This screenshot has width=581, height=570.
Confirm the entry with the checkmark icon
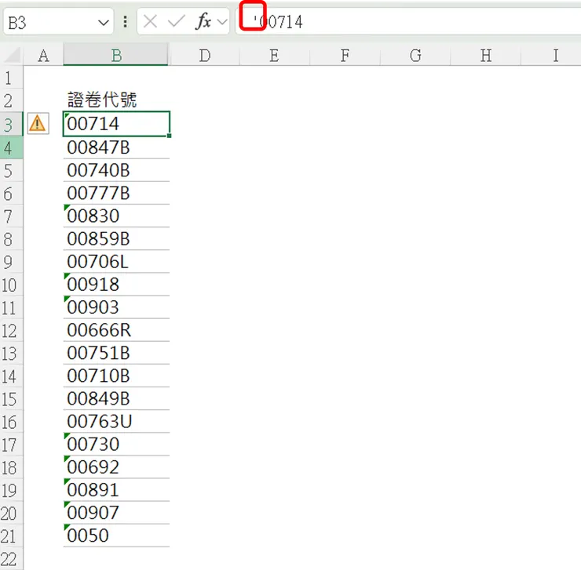point(176,21)
